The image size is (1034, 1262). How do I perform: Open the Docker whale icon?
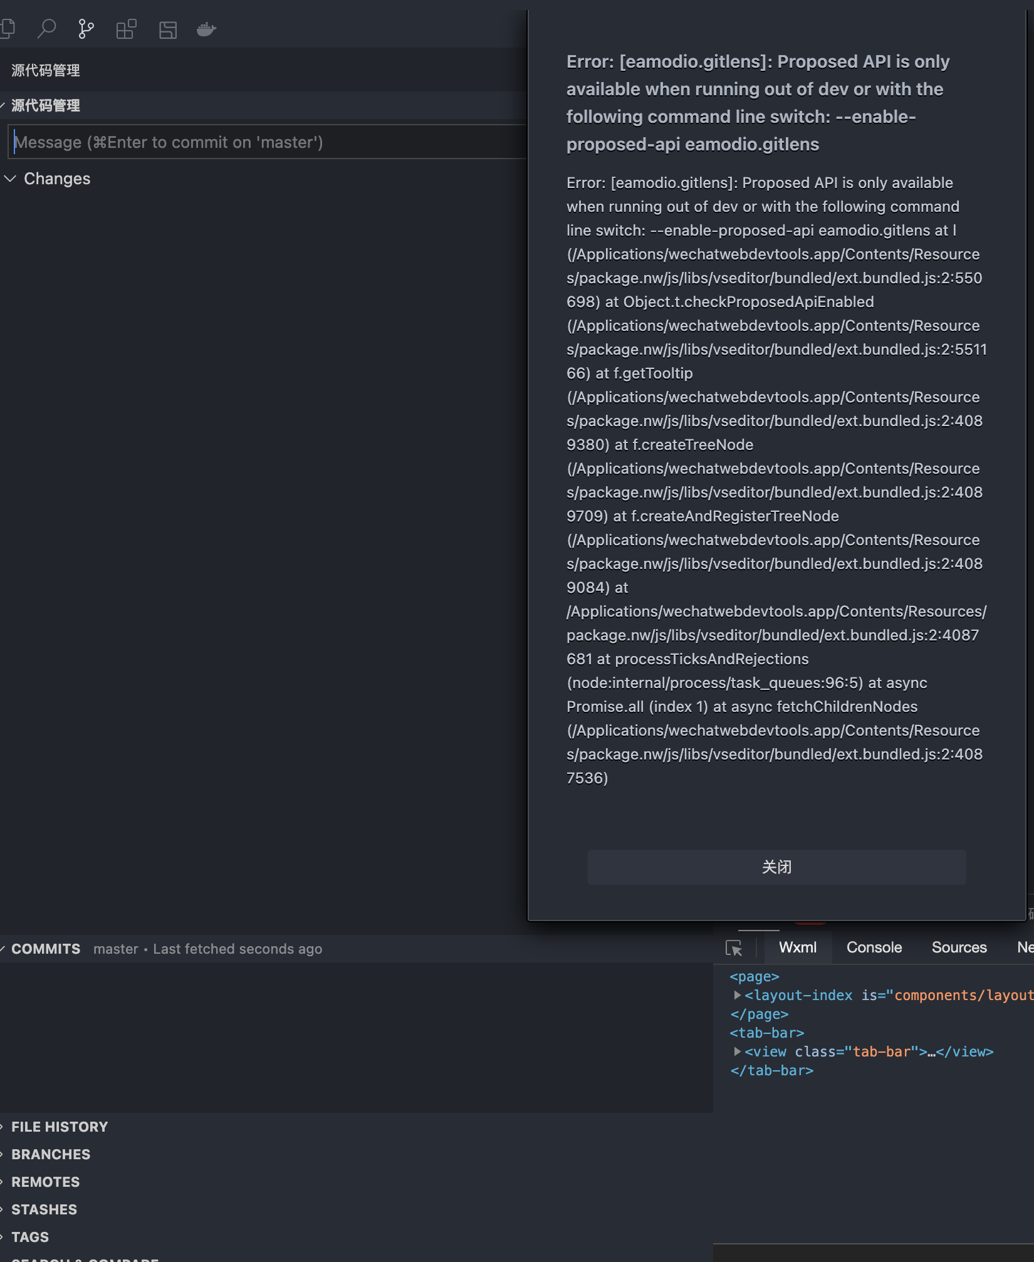click(206, 29)
